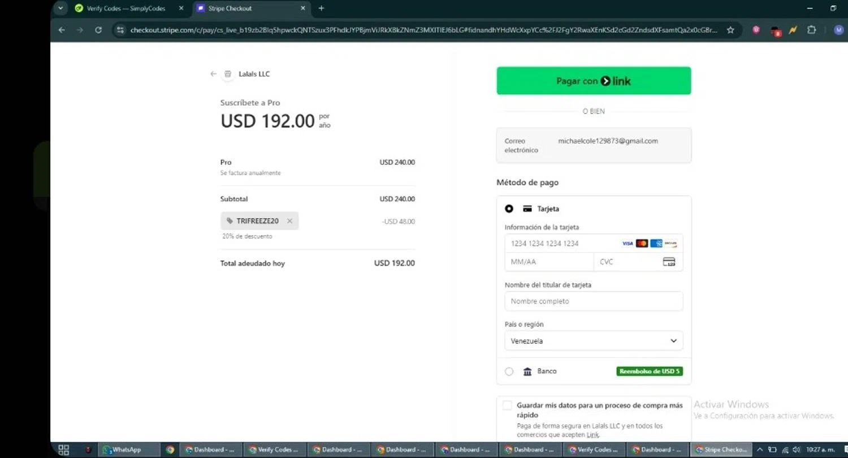Click the yellow lightning extension icon
848x458 pixels.
pos(793,30)
